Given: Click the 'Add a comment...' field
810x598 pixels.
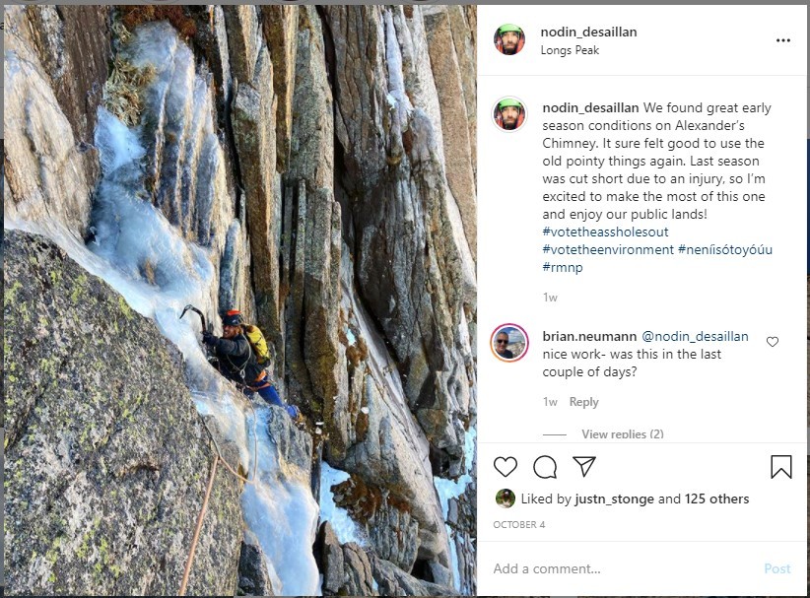Looking at the screenshot, I should click(611, 568).
